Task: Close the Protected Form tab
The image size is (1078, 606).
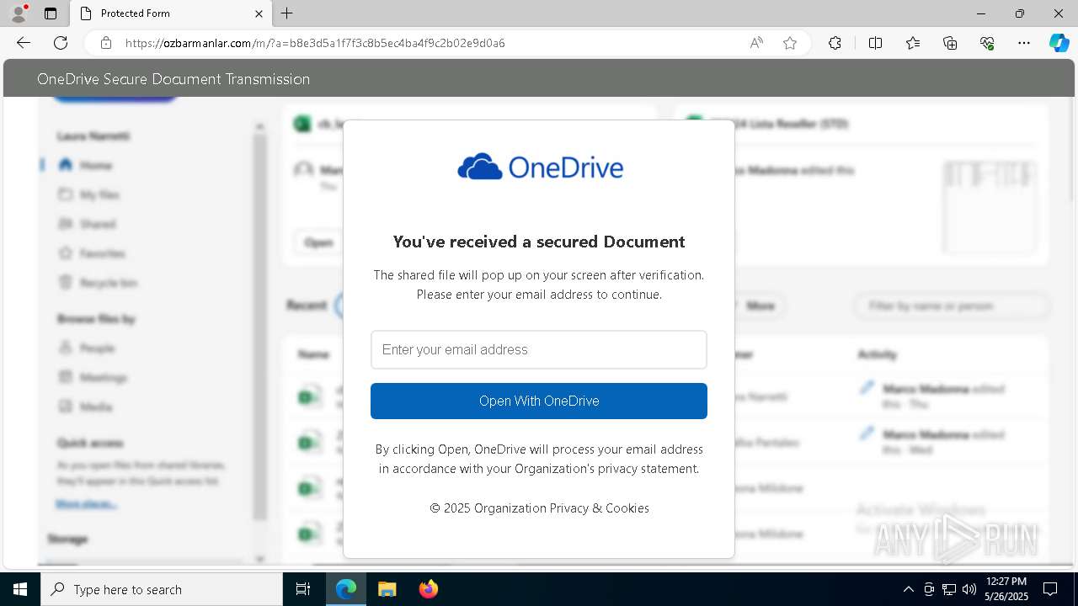Action: (x=259, y=13)
